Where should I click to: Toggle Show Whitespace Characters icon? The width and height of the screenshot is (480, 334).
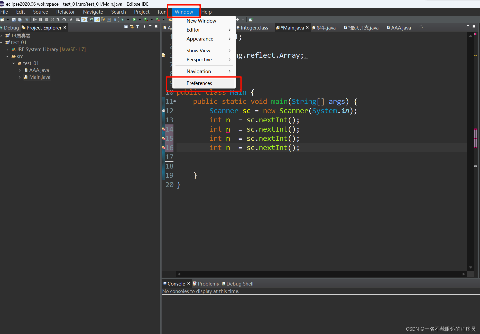point(115,19)
